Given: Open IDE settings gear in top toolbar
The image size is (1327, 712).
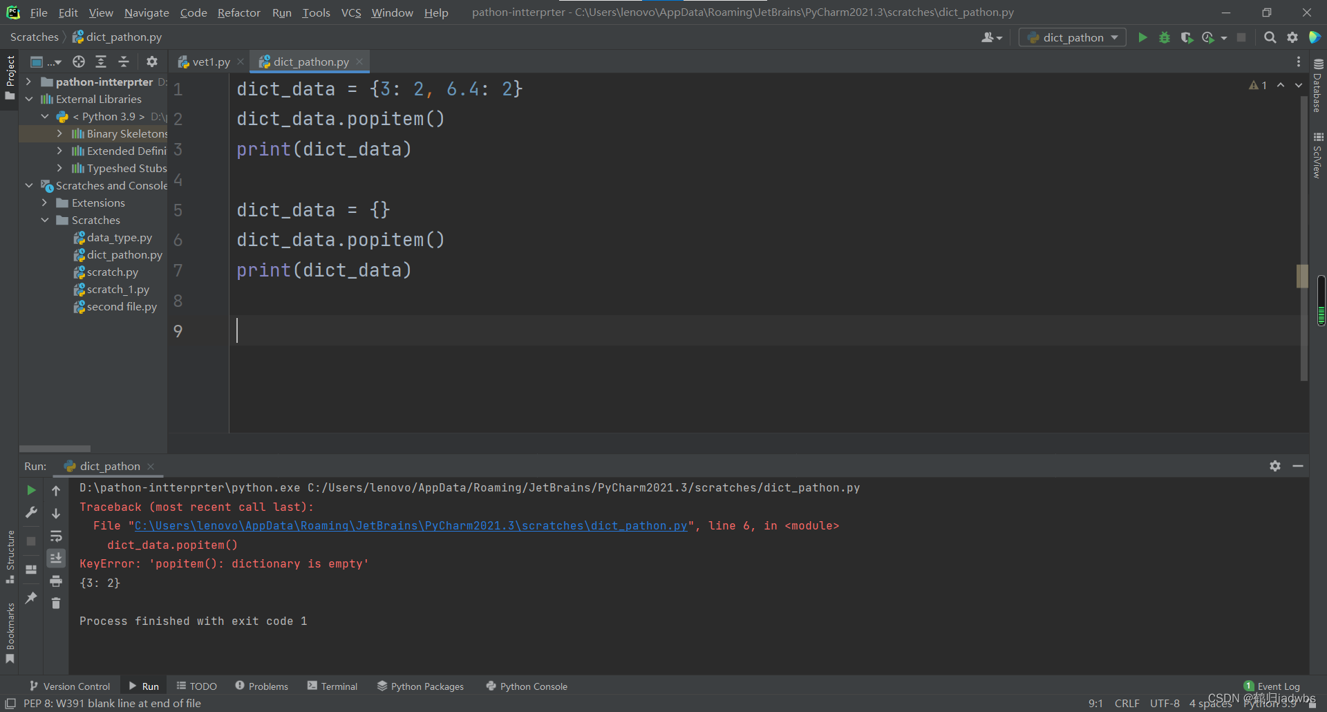Looking at the screenshot, I should click(1292, 37).
